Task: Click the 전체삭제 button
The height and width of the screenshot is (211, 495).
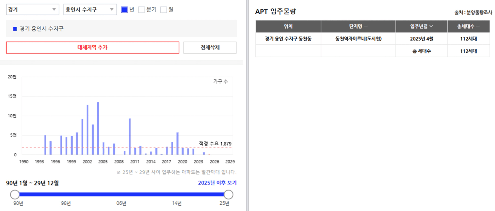Action: (210, 48)
